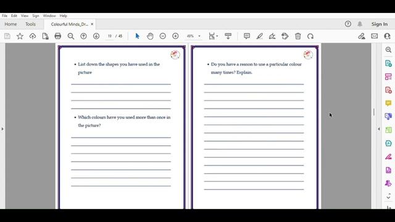Image resolution: width=395 pixels, height=222 pixels.
Task: Open Fill & Sign pen tool
Action: point(388,157)
